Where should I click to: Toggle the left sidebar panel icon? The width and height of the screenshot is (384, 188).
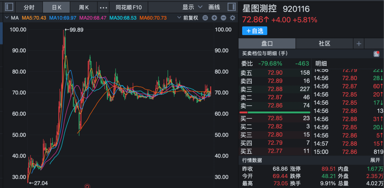click(x=9, y=7)
